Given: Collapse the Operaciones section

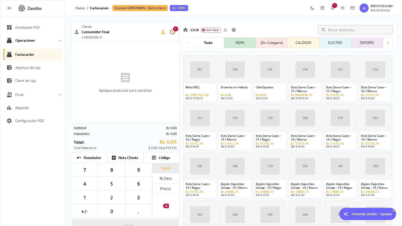Looking at the screenshot, I should [x=33, y=40].
